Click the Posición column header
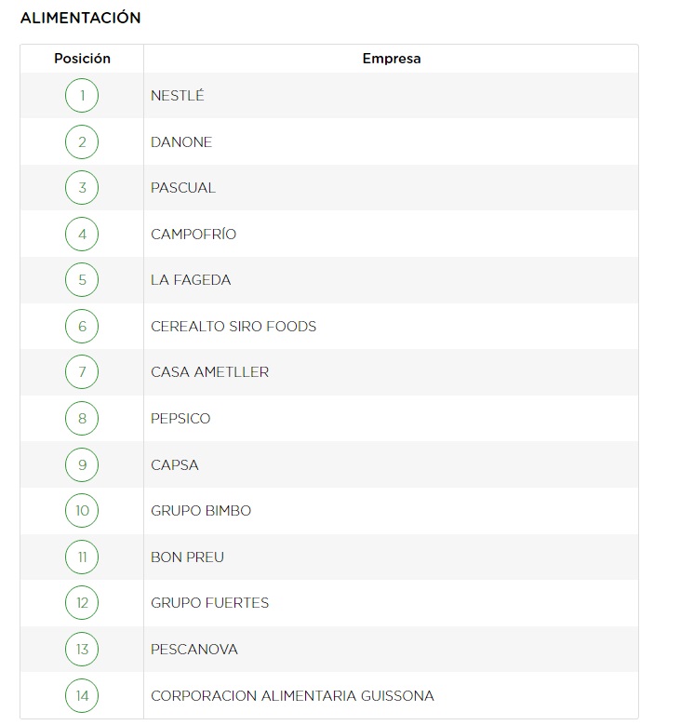The image size is (680, 725). tap(82, 59)
